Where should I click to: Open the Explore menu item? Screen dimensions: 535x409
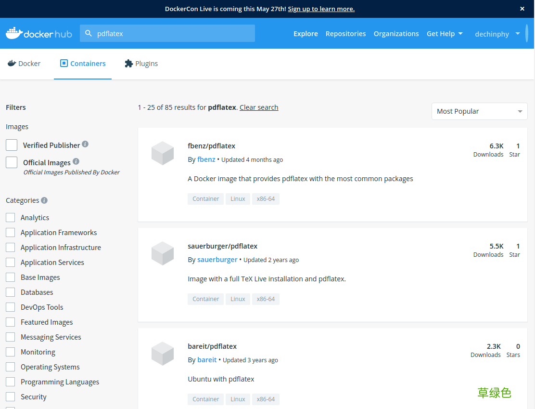click(x=306, y=34)
